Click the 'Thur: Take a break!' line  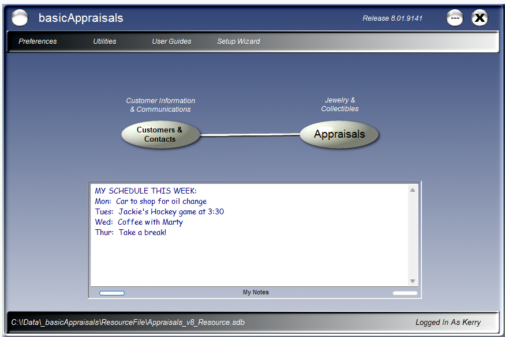tap(130, 232)
